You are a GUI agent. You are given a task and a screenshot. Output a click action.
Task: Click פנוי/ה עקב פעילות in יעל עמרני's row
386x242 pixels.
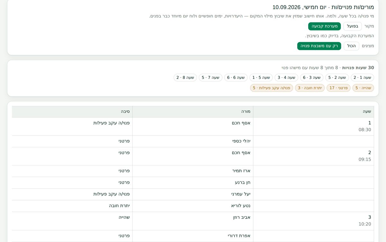click(x=112, y=194)
